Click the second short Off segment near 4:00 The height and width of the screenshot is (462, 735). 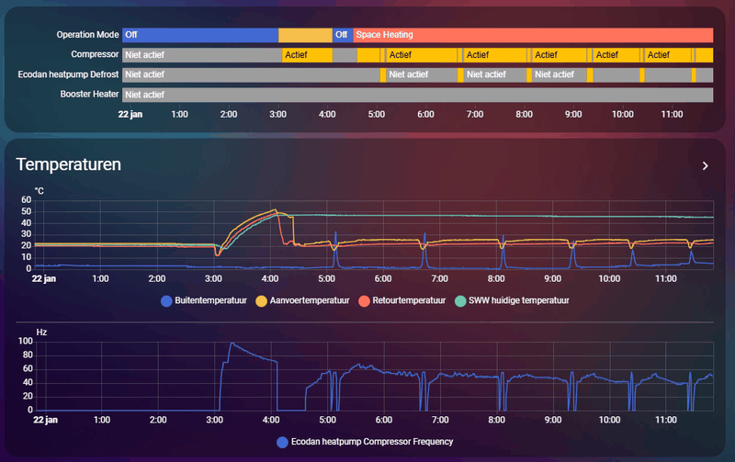pos(343,35)
